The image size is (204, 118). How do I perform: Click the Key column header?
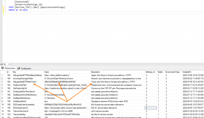[28, 72]
